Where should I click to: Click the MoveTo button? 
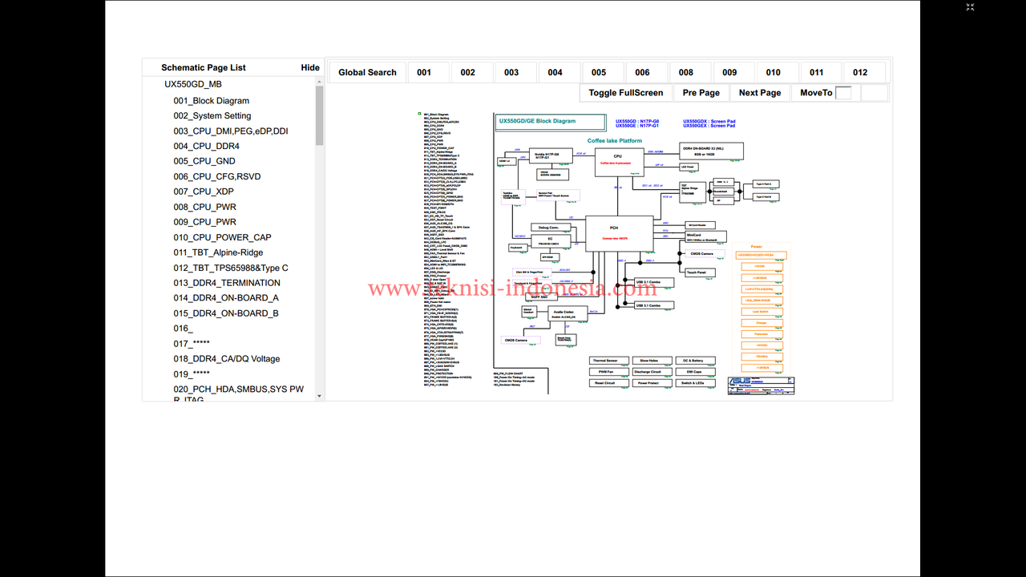point(816,93)
